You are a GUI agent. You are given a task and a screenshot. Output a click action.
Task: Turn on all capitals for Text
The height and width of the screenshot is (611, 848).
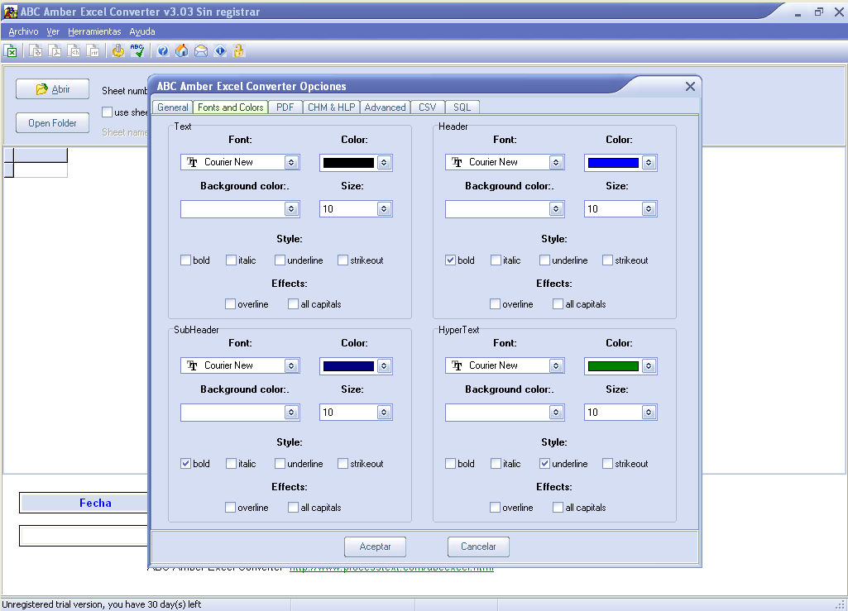[x=293, y=304]
